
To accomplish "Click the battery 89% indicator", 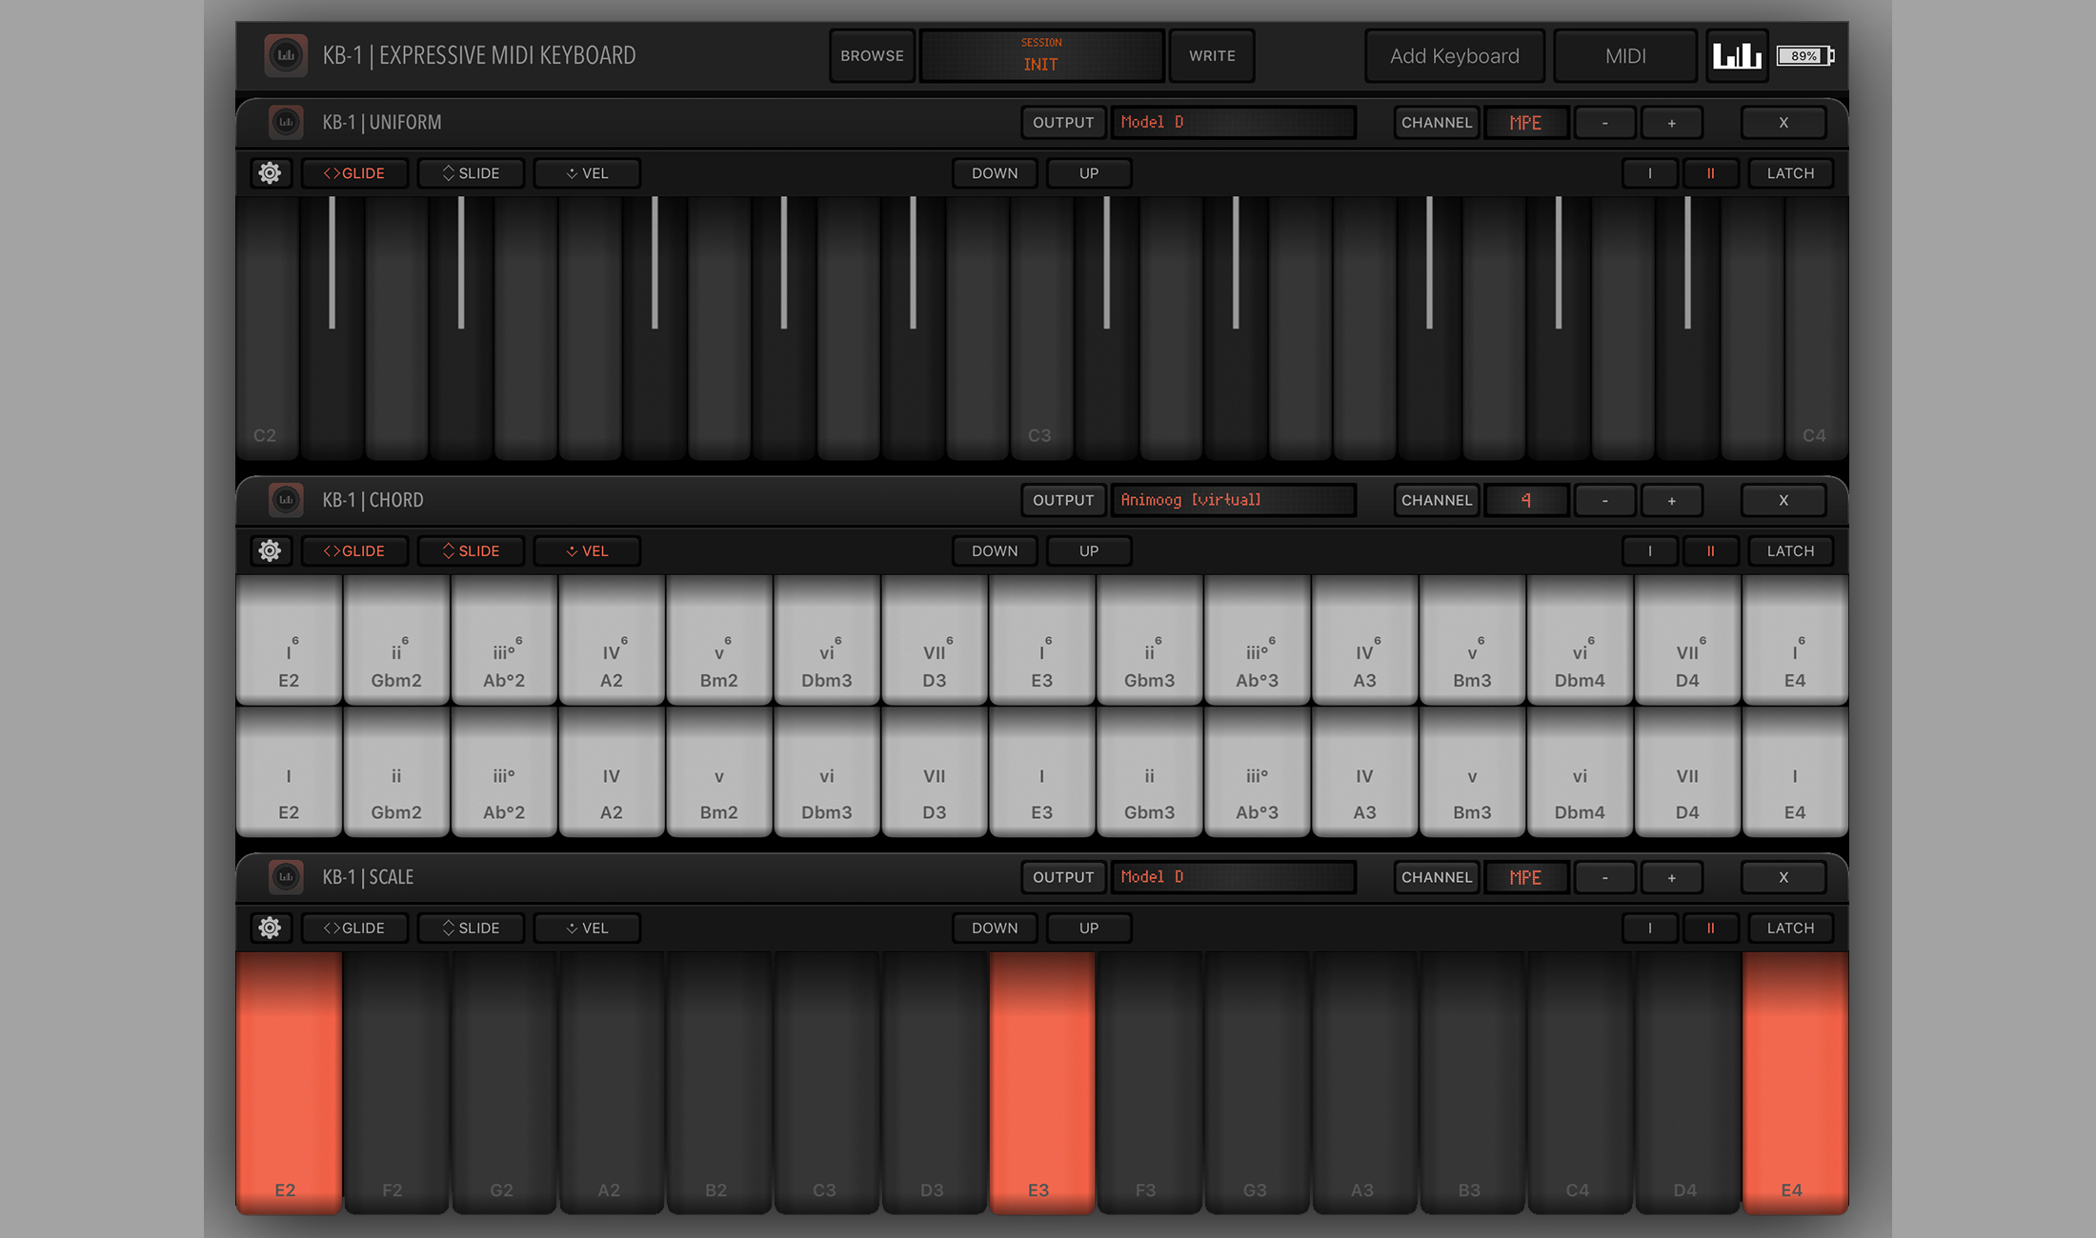I will pos(1805,56).
